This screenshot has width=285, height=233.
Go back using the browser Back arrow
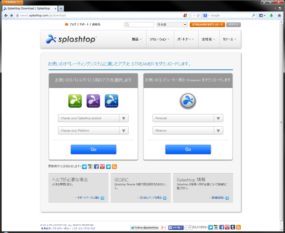pos(6,16)
